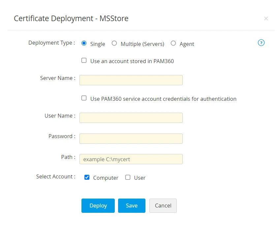Viewport: 279px width, 226px height.
Task: Click the Deployment Type label
Action: coord(50,43)
